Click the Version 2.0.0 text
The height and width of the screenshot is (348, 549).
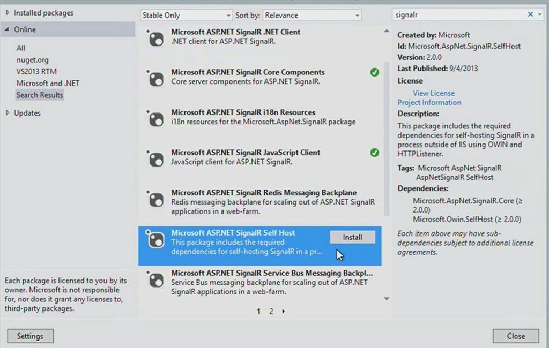(419, 57)
